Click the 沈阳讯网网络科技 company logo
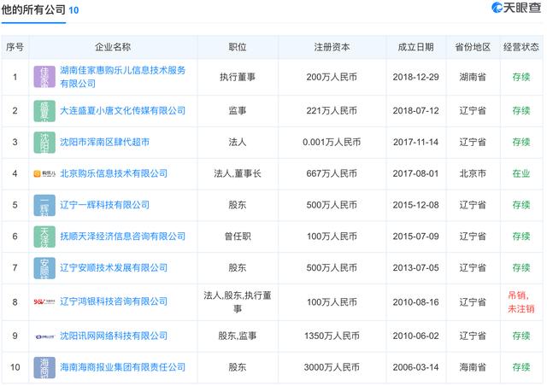Viewport: 547px width, 386px height. [x=44, y=336]
